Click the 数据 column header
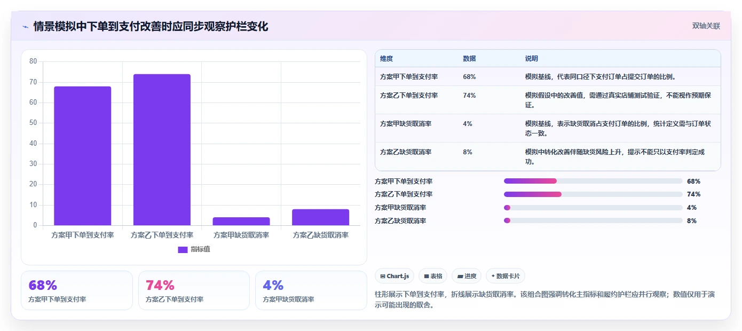The height and width of the screenshot is (331, 742). click(470, 59)
